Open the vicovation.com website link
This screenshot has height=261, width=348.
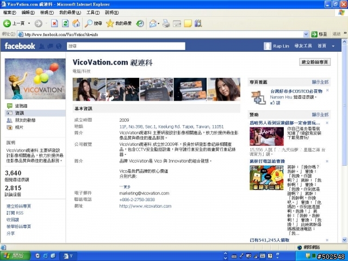point(145,206)
